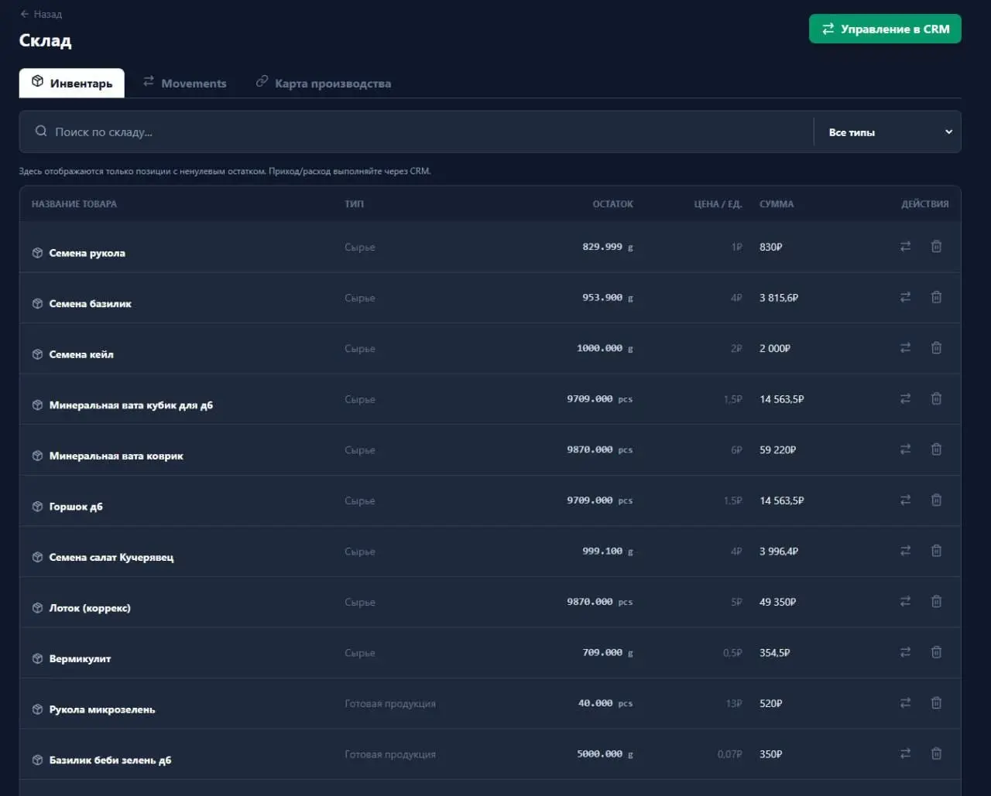
Task: Click the Управление в CRM button
Action: click(x=885, y=29)
